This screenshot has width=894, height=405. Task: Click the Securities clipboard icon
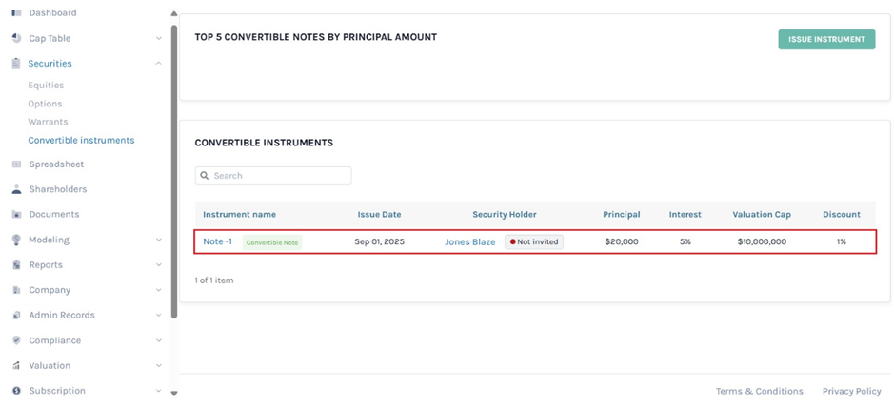point(16,64)
